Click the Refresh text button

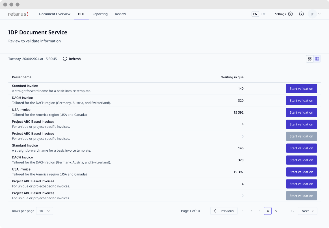pos(75,59)
